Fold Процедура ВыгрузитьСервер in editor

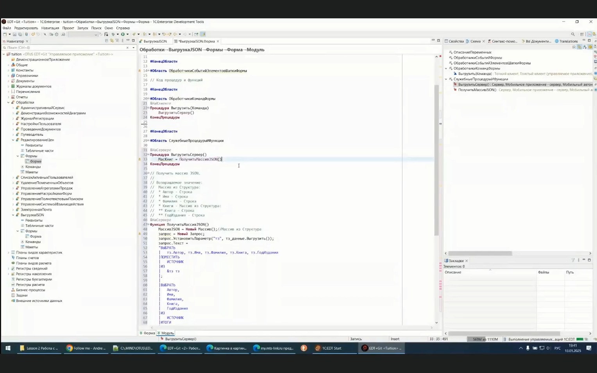click(148, 155)
